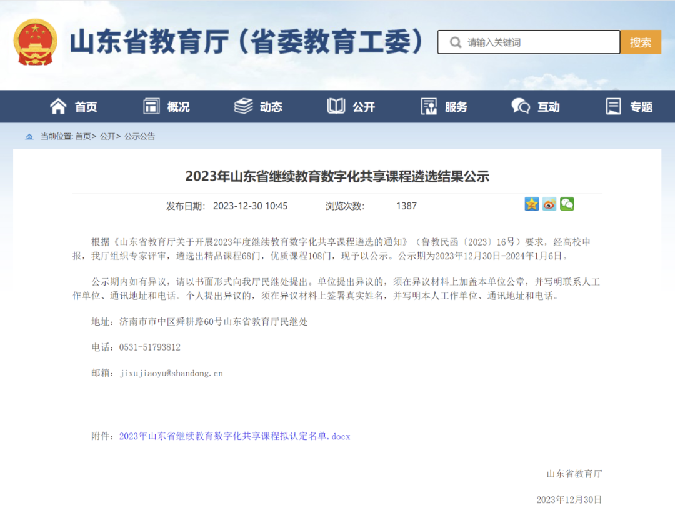Click the stacked layers icon beside 动态
675x508 pixels.
tap(243, 107)
